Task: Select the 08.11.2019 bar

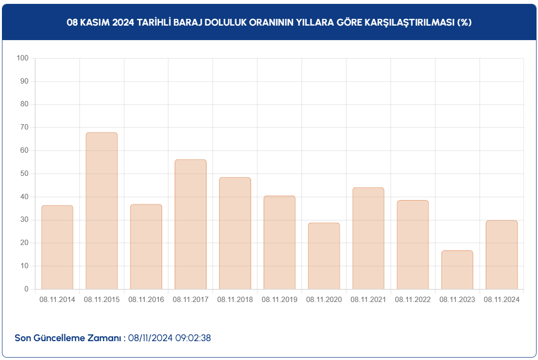Action: pyautogui.click(x=279, y=243)
